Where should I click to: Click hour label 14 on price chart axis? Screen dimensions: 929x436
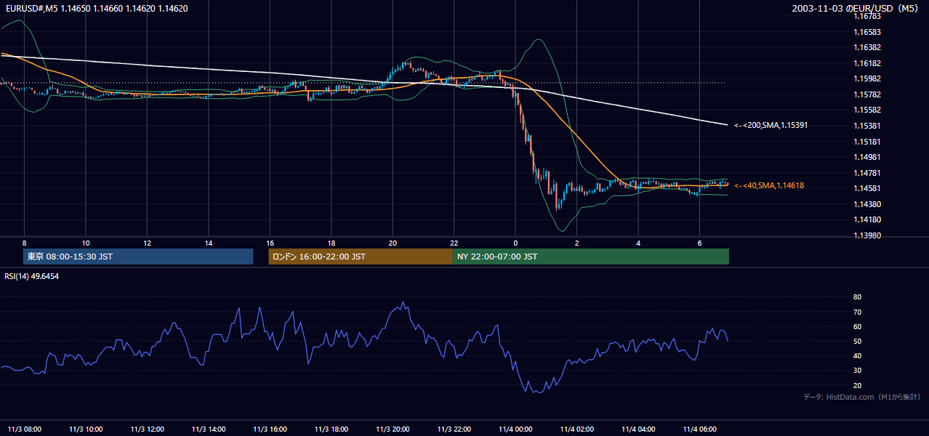point(209,243)
